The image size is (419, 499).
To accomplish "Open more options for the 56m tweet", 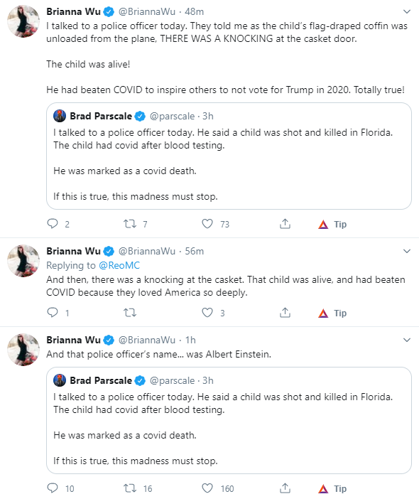I will (x=407, y=251).
